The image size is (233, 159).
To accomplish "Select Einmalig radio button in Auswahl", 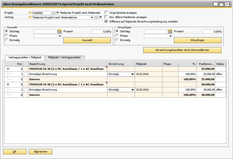I will pos(7,40).
